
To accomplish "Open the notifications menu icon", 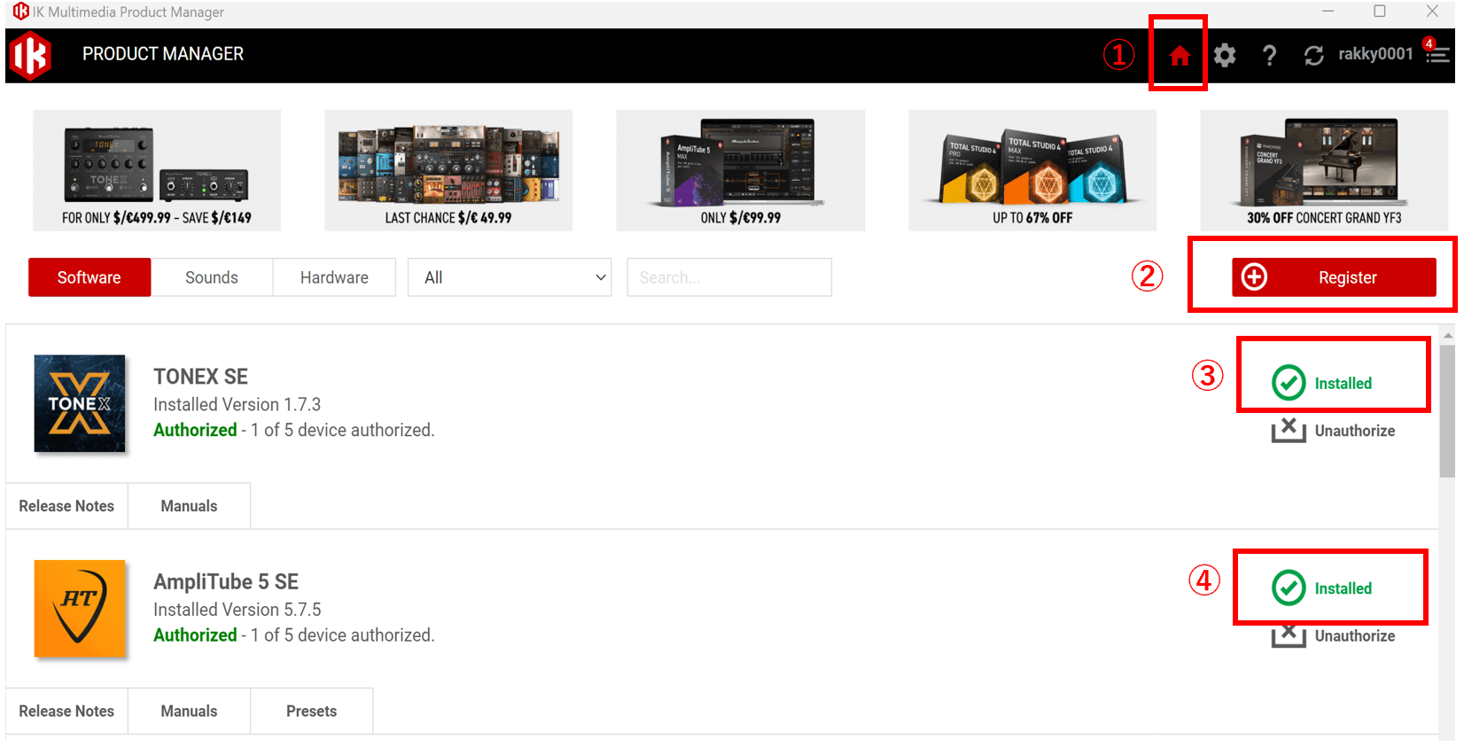I will pyautogui.click(x=1437, y=52).
